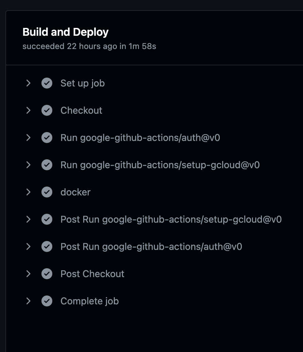Click check icon for Run google-github-actions/auth@v0

(47, 138)
